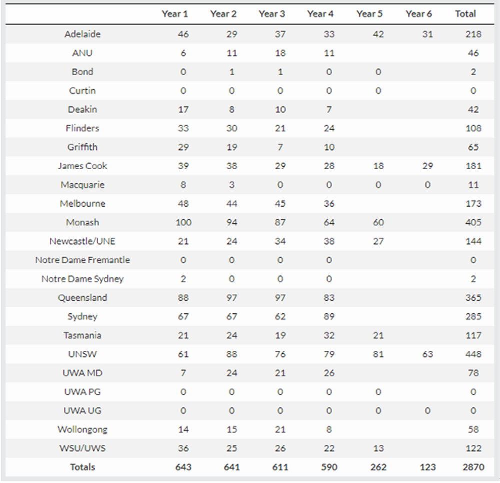Select the Adelaide row label
The image size is (500, 483).
coord(82,34)
